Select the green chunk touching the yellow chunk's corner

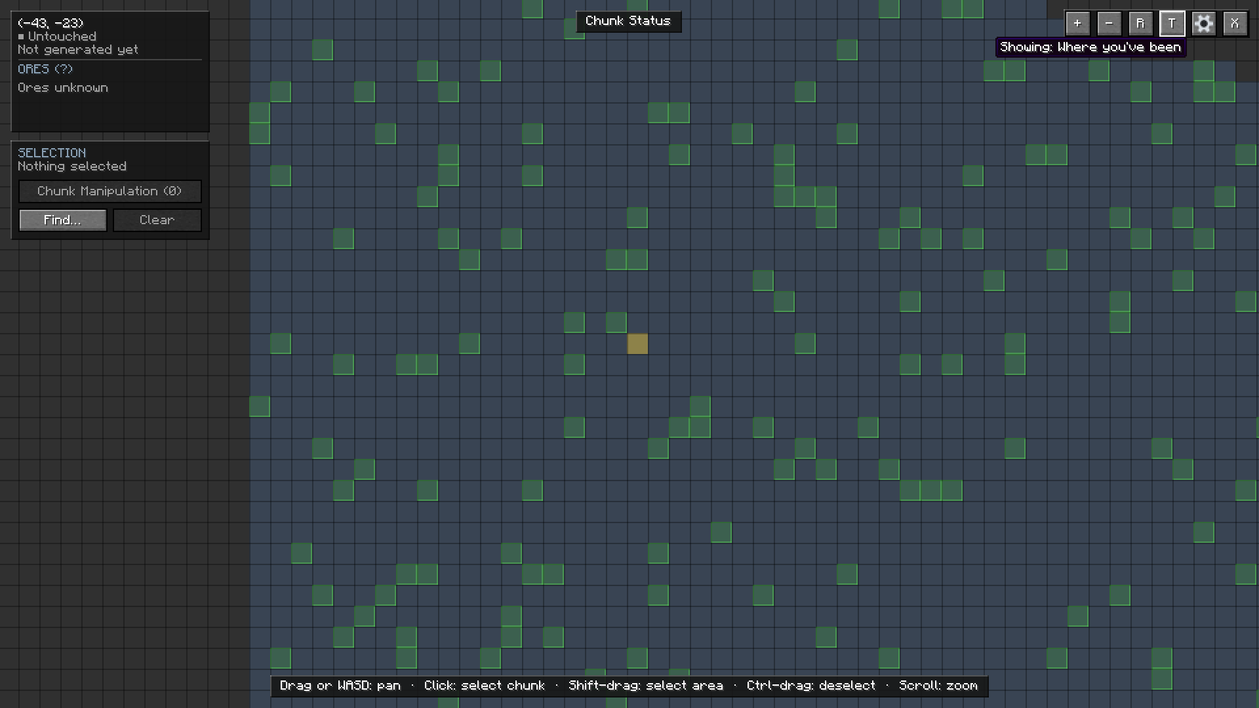[616, 323]
